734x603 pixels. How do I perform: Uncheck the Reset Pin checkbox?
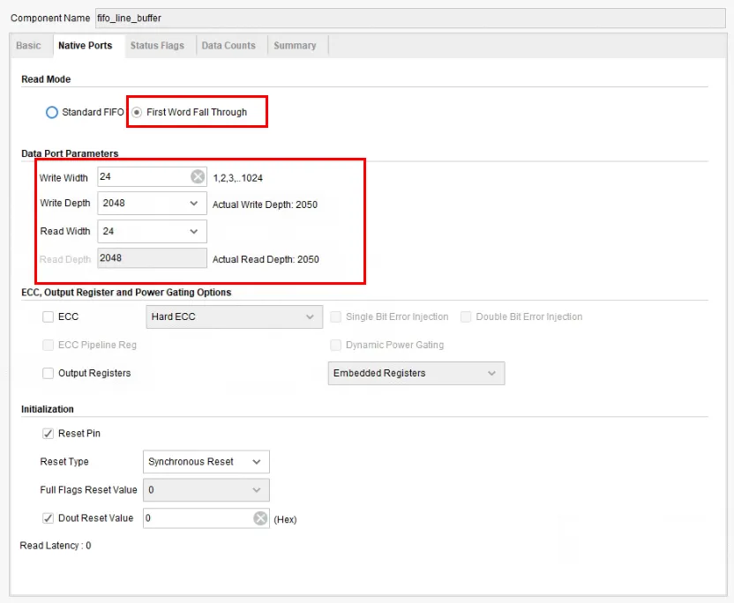click(48, 434)
